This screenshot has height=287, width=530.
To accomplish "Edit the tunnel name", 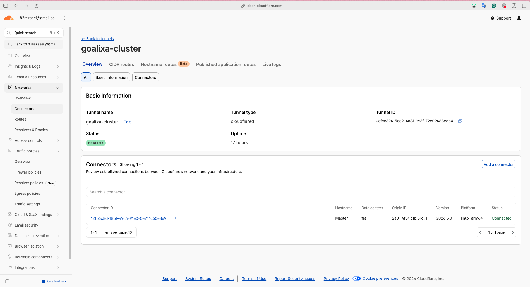I will (x=127, y=122).
